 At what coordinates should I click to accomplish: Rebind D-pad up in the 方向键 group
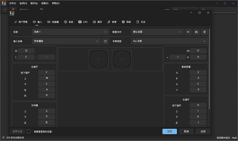[47, 111]
